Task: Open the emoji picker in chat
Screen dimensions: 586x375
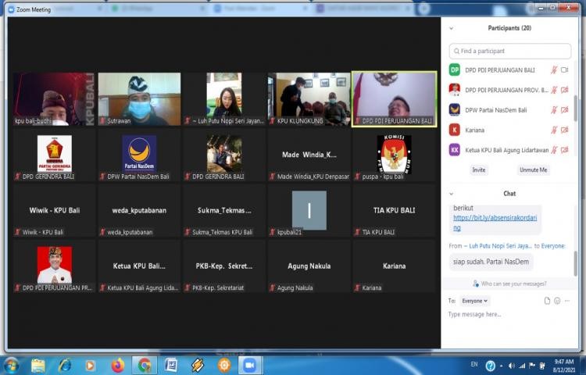Action: point(558,300)
